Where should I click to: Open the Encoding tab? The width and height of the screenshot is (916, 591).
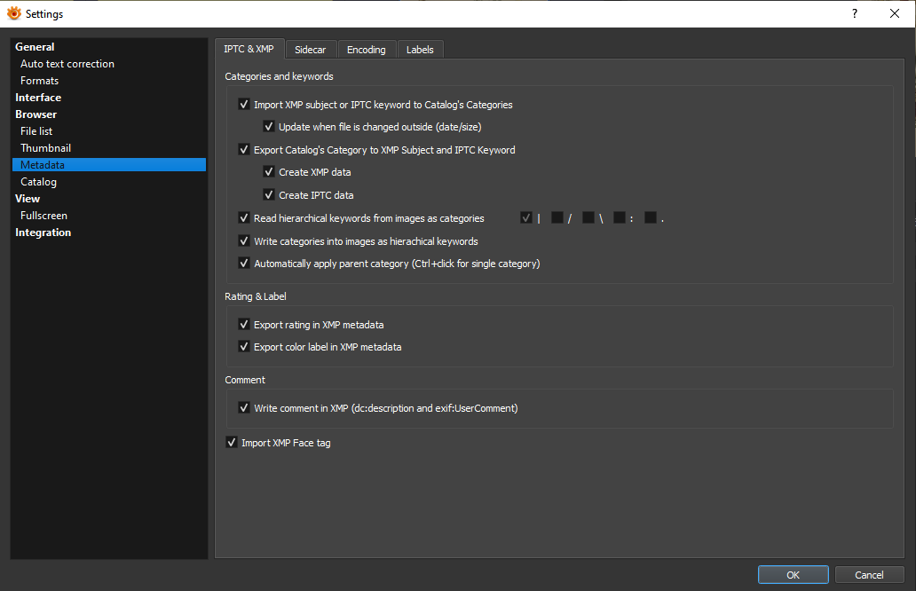click(366, 50)
